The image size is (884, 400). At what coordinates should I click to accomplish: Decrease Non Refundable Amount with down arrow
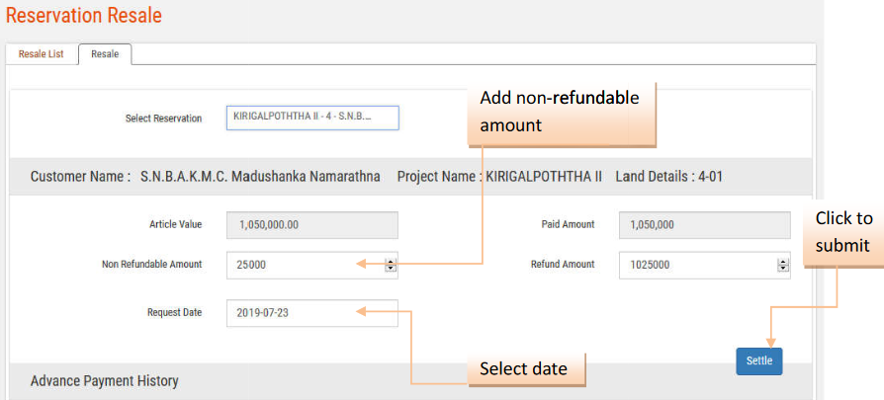point(391,268)
